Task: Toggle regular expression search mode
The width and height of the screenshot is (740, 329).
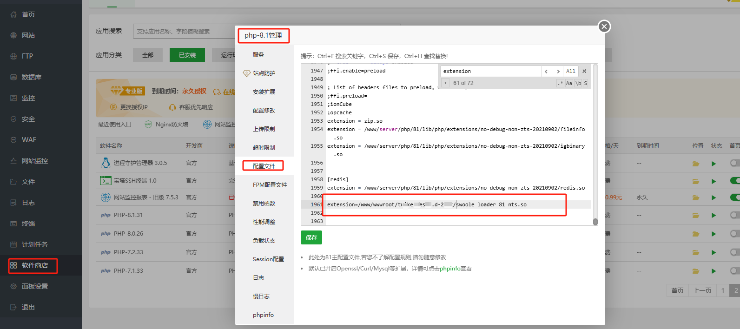Action: coord(561,83)
